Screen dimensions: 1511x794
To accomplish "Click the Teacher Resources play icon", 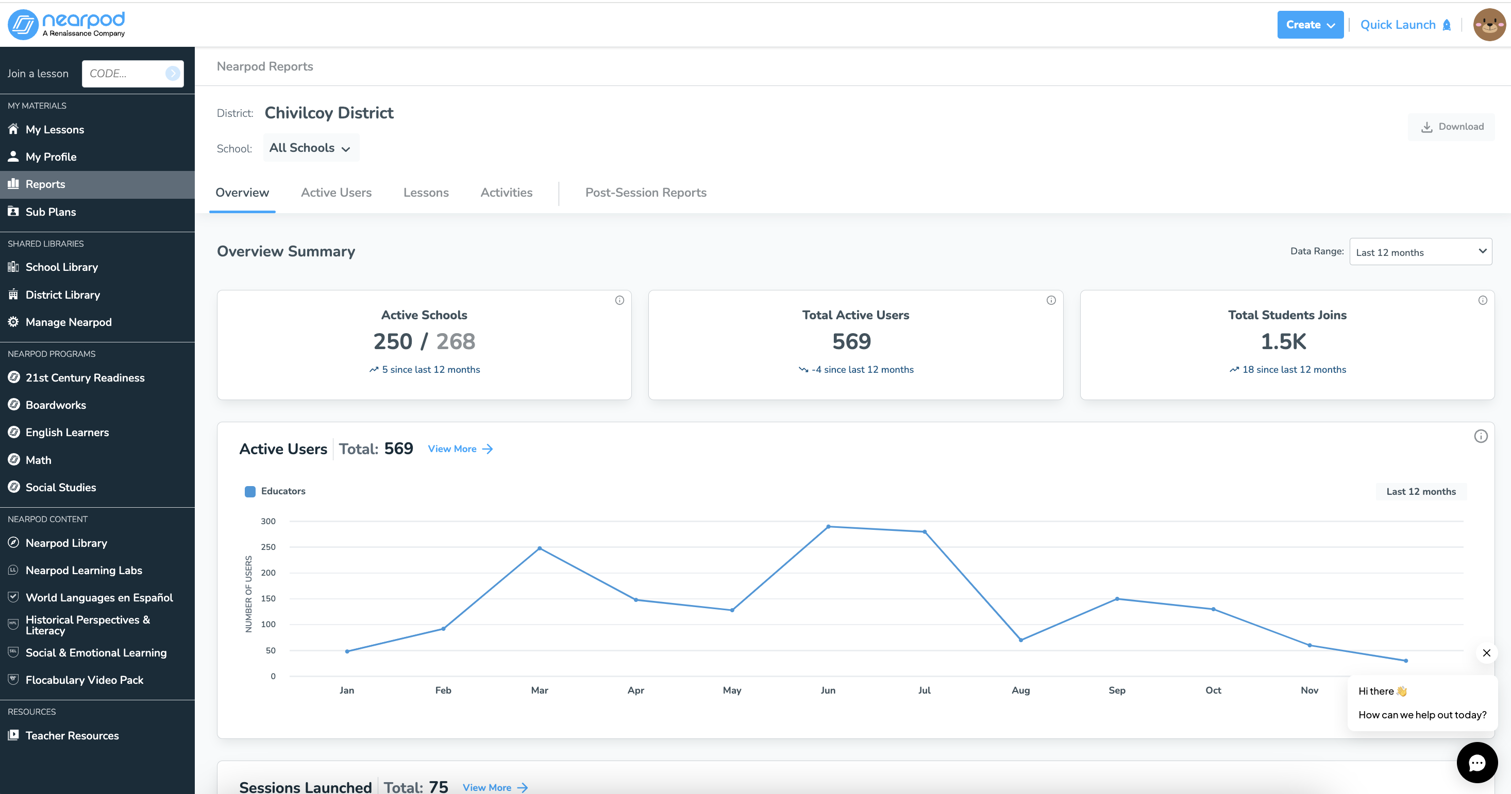I will 13,735.
